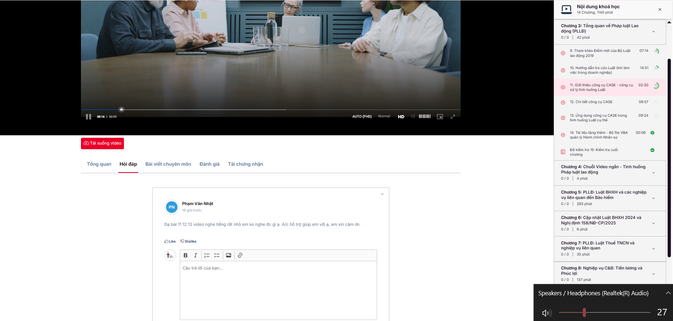
Task: Expand the Speakers / Headphones device chevron
Action: point(668,293)
